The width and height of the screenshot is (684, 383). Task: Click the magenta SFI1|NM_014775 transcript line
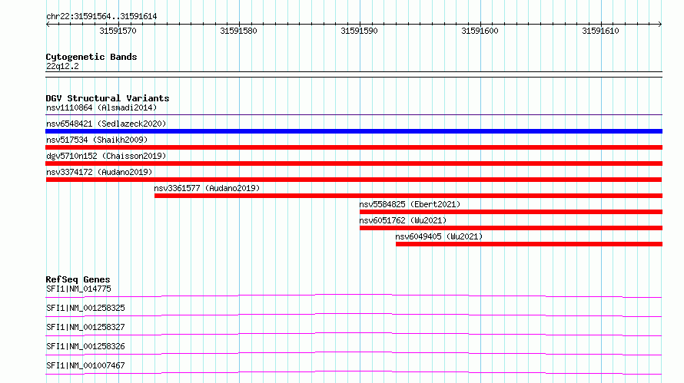354,296
